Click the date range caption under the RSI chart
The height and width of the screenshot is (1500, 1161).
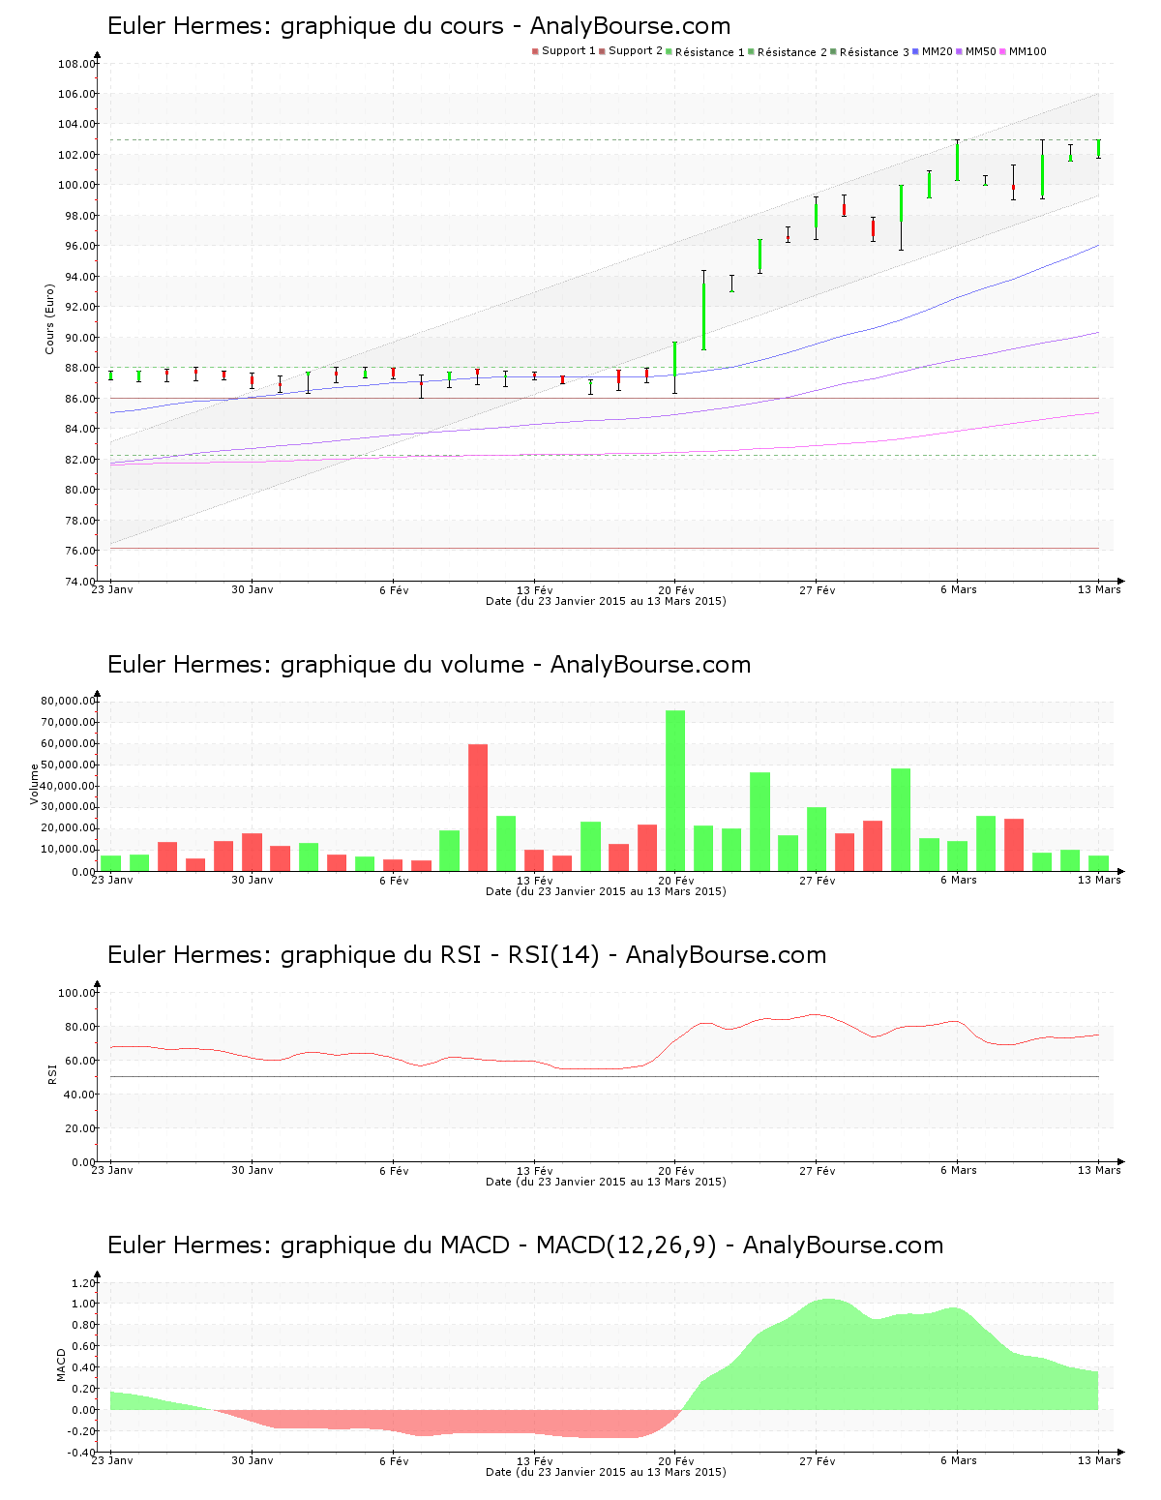coord(606,1182)
